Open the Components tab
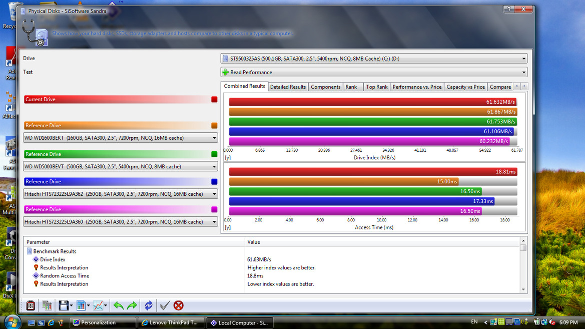 pyautogui.click(x=325, y=87)
